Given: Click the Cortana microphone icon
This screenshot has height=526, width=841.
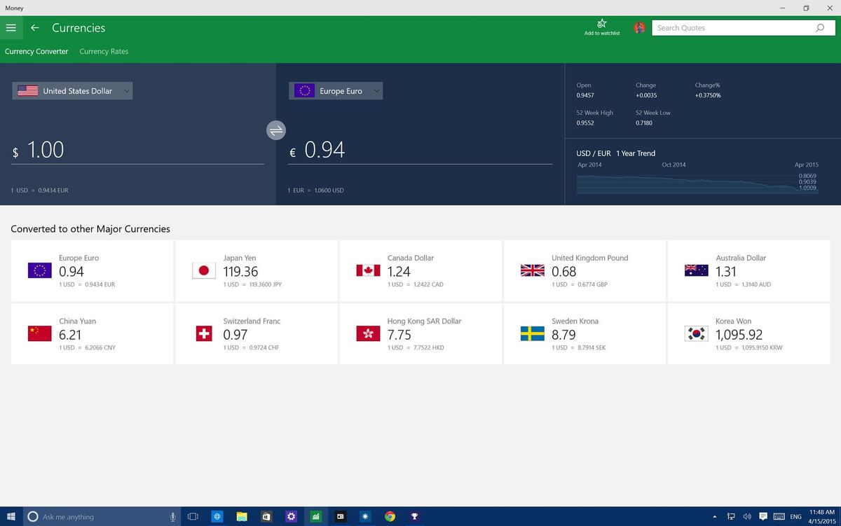Looking at the screenshot, I should tap(172, 516).
